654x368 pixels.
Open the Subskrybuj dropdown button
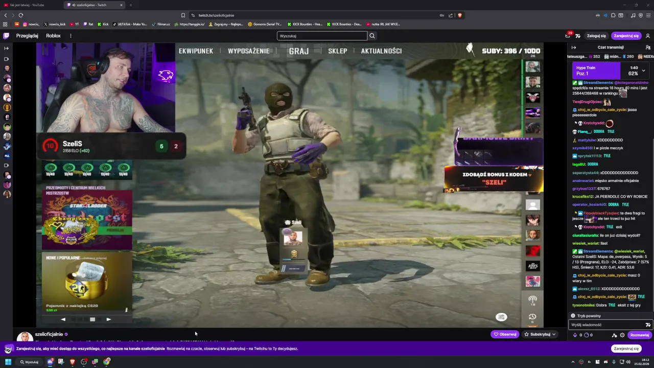pyautogui.click(x=540, y=334)
